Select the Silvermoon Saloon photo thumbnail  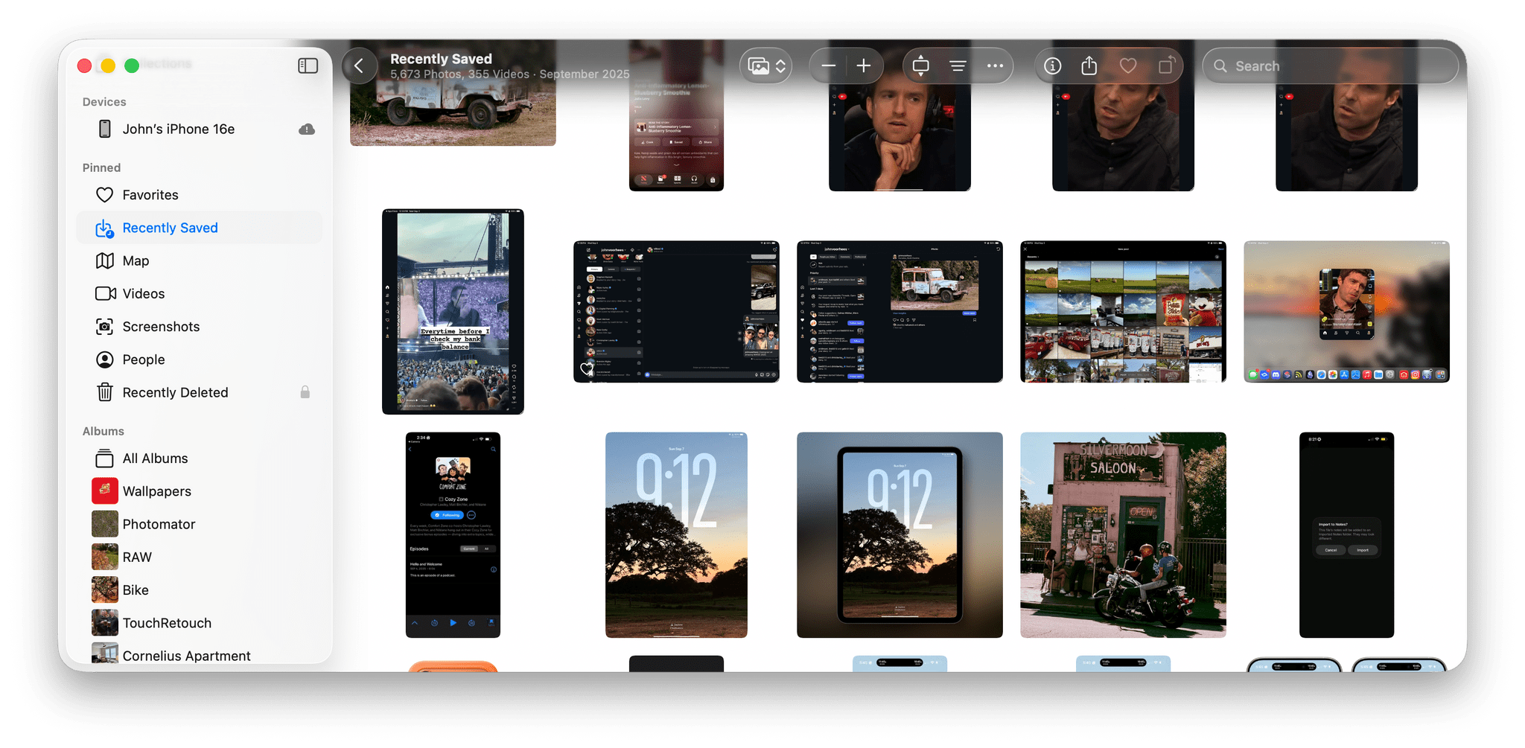tap(1123, 535)
